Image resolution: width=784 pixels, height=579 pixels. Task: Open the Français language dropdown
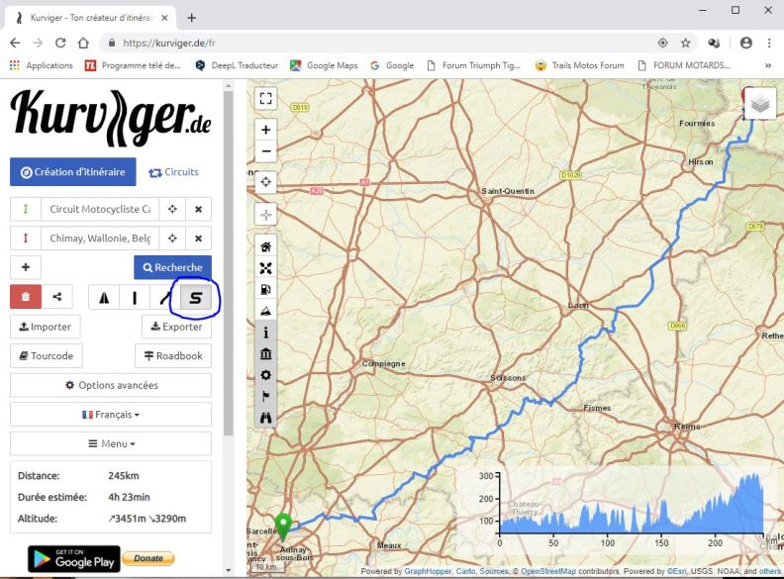[111, 415]
